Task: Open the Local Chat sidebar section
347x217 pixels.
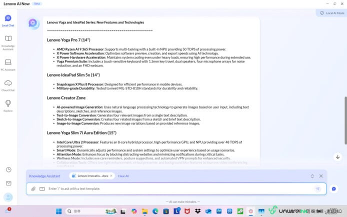Action: [x=8, y=20]
